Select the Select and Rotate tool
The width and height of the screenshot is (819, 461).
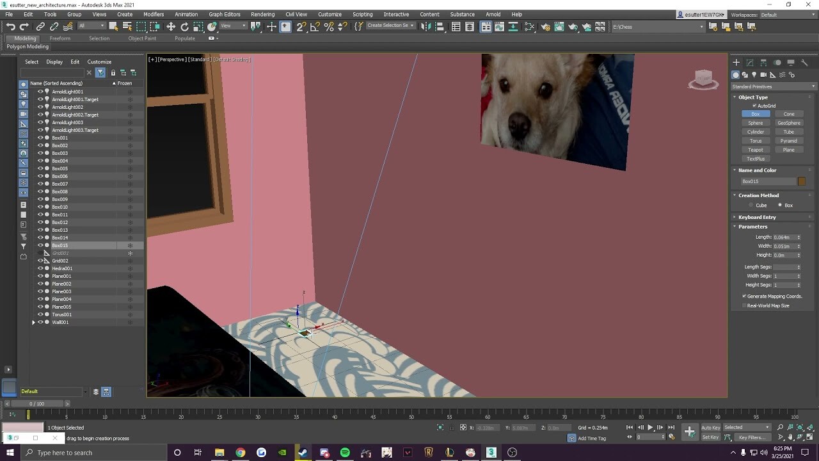coord(184,26)
